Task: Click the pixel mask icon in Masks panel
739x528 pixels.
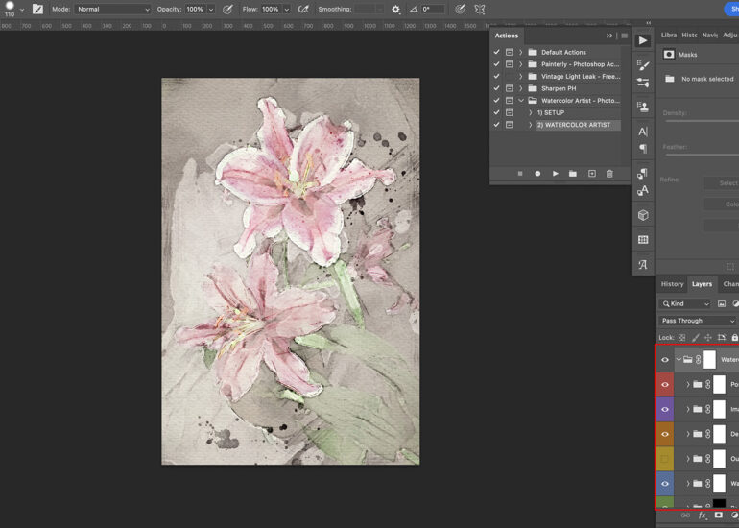Action: [x=669, y=54]
